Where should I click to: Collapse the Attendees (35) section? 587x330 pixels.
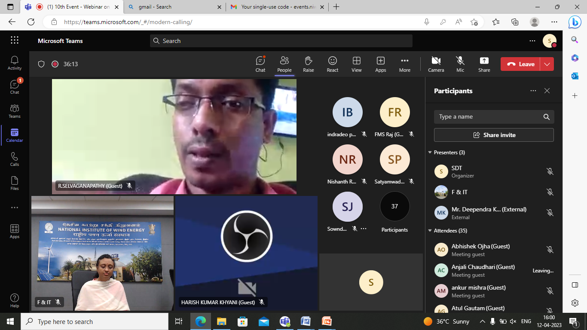coord(430,231)
